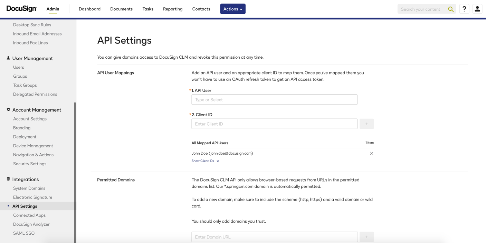Click the DocuSign logo
Screen dimensions: 486x243
pos(21,9)
